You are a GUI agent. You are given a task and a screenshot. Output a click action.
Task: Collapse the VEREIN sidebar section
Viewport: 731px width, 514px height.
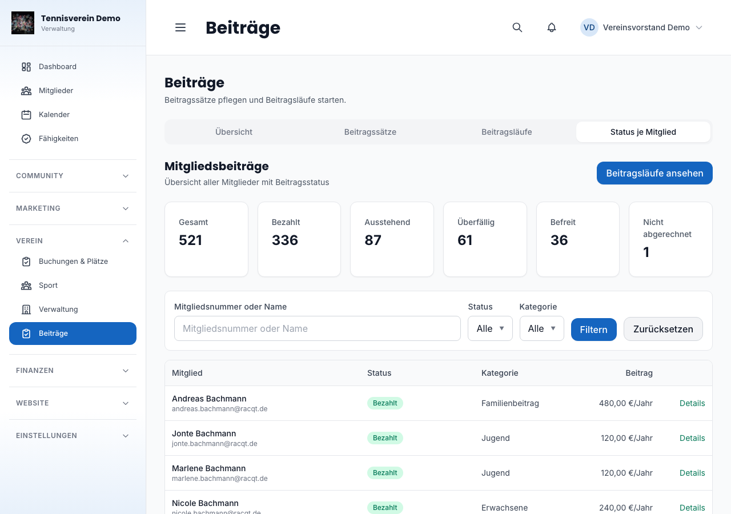[73, 241]
